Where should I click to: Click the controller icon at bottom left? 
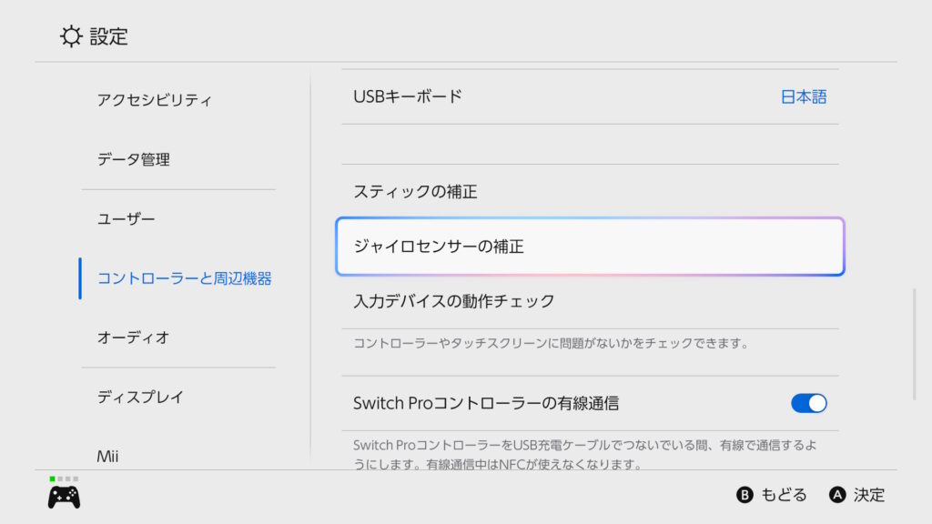pyautogui.click(x=64, y=497)
